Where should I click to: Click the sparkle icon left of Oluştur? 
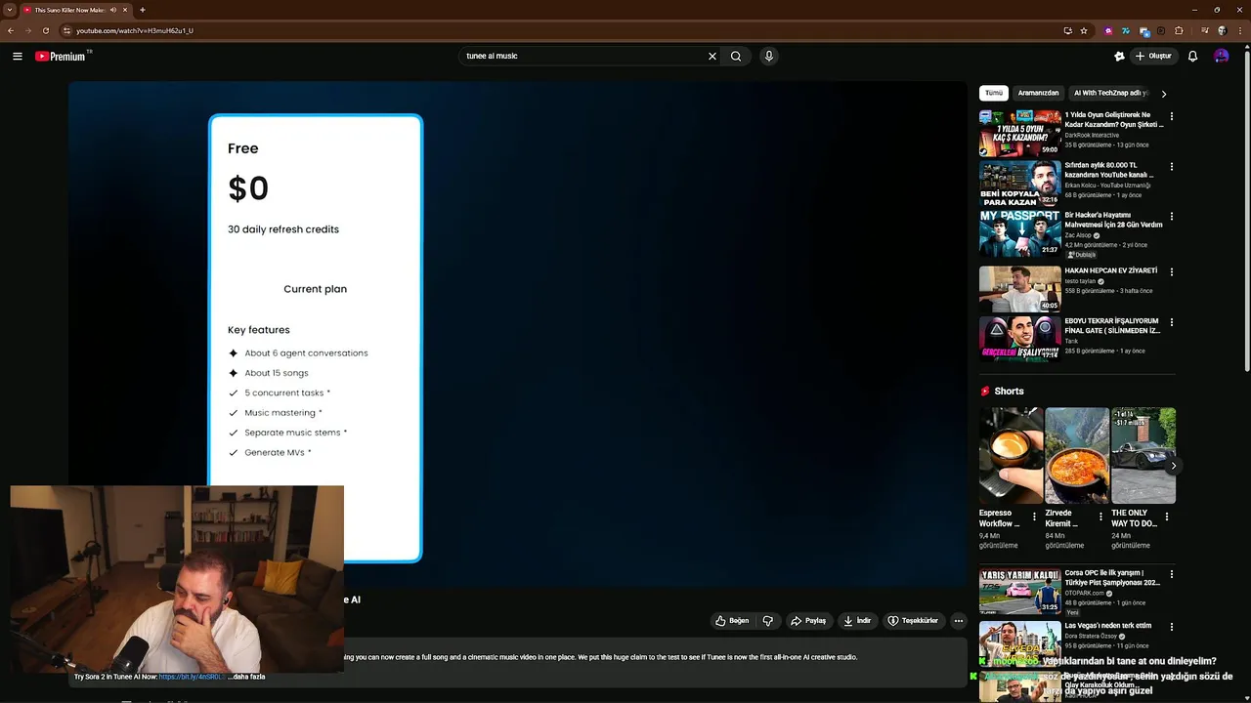(x=1119, y=56)
